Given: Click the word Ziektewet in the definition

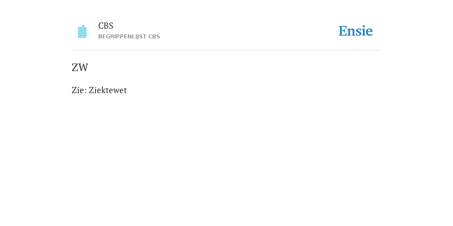Looking at the screenshot, I should tap(108, 90).
